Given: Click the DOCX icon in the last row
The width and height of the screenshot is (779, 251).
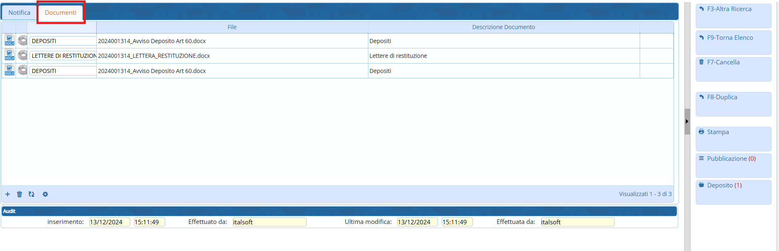Looking at the screenshot, I should coord(9,71).
